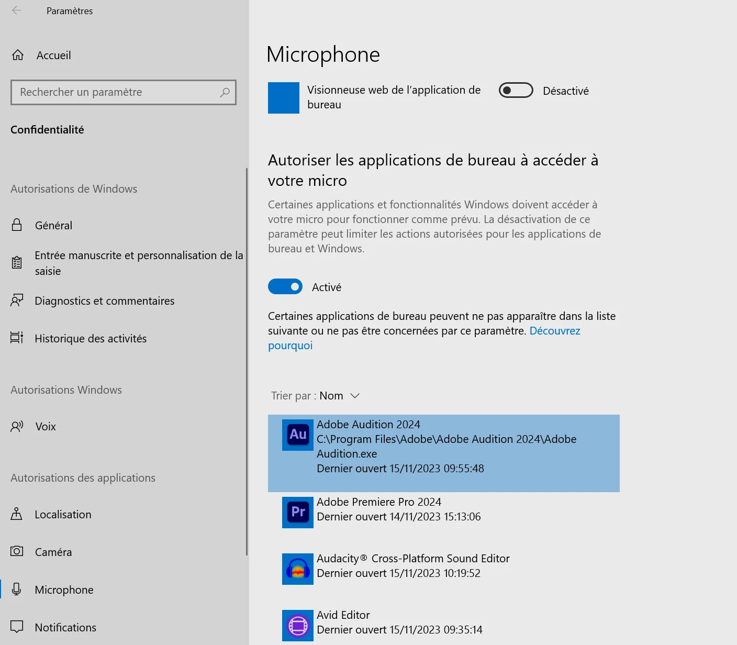Turn off desktop apps microphone access toggle
The height and width of the screenshot is (645, 737).
(x=285, y=286)
